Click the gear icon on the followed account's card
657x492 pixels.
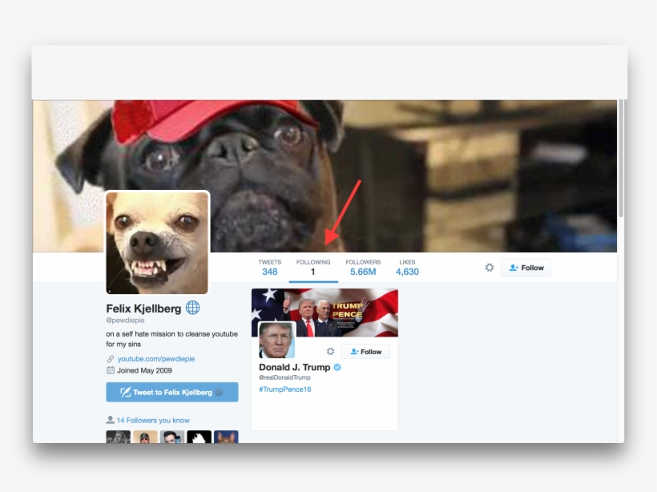tap(330, 352)
